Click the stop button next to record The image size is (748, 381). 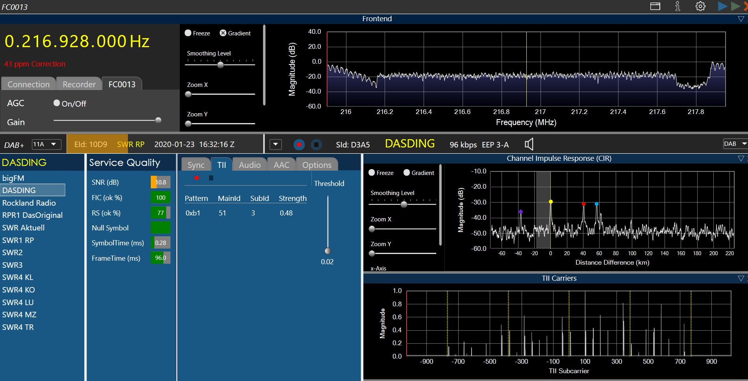(316, 145)
